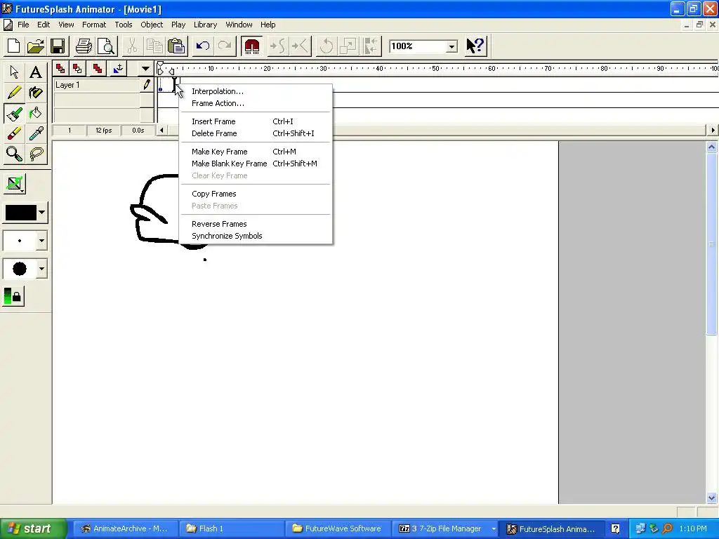Select the Arrow selection tool
Screen dimensions: 719x539
(14, 72)
